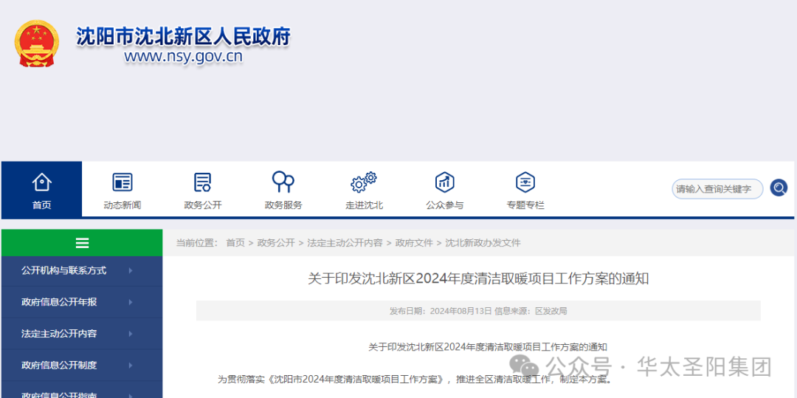This screenshot has width=797, height=398.
Task: Expand arrow beside 法定主动公开内容
Action: [x=131, y=334]
